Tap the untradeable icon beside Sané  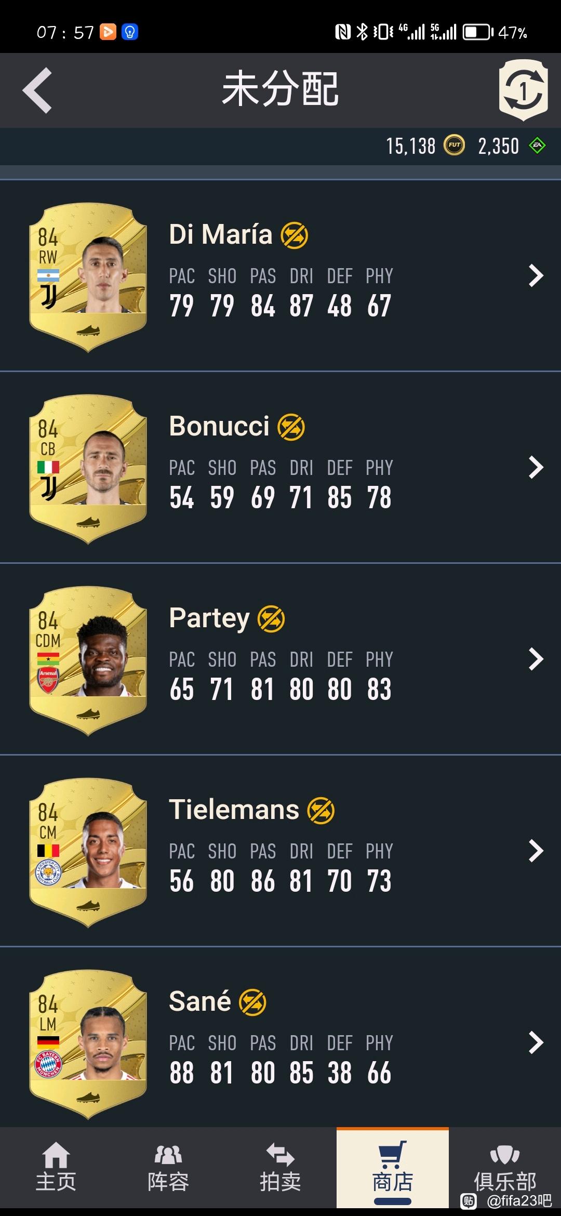pos(252,1002)
